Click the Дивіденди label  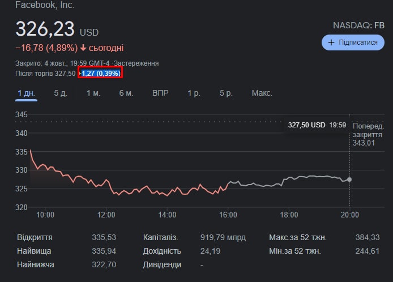tap(162, 264)
